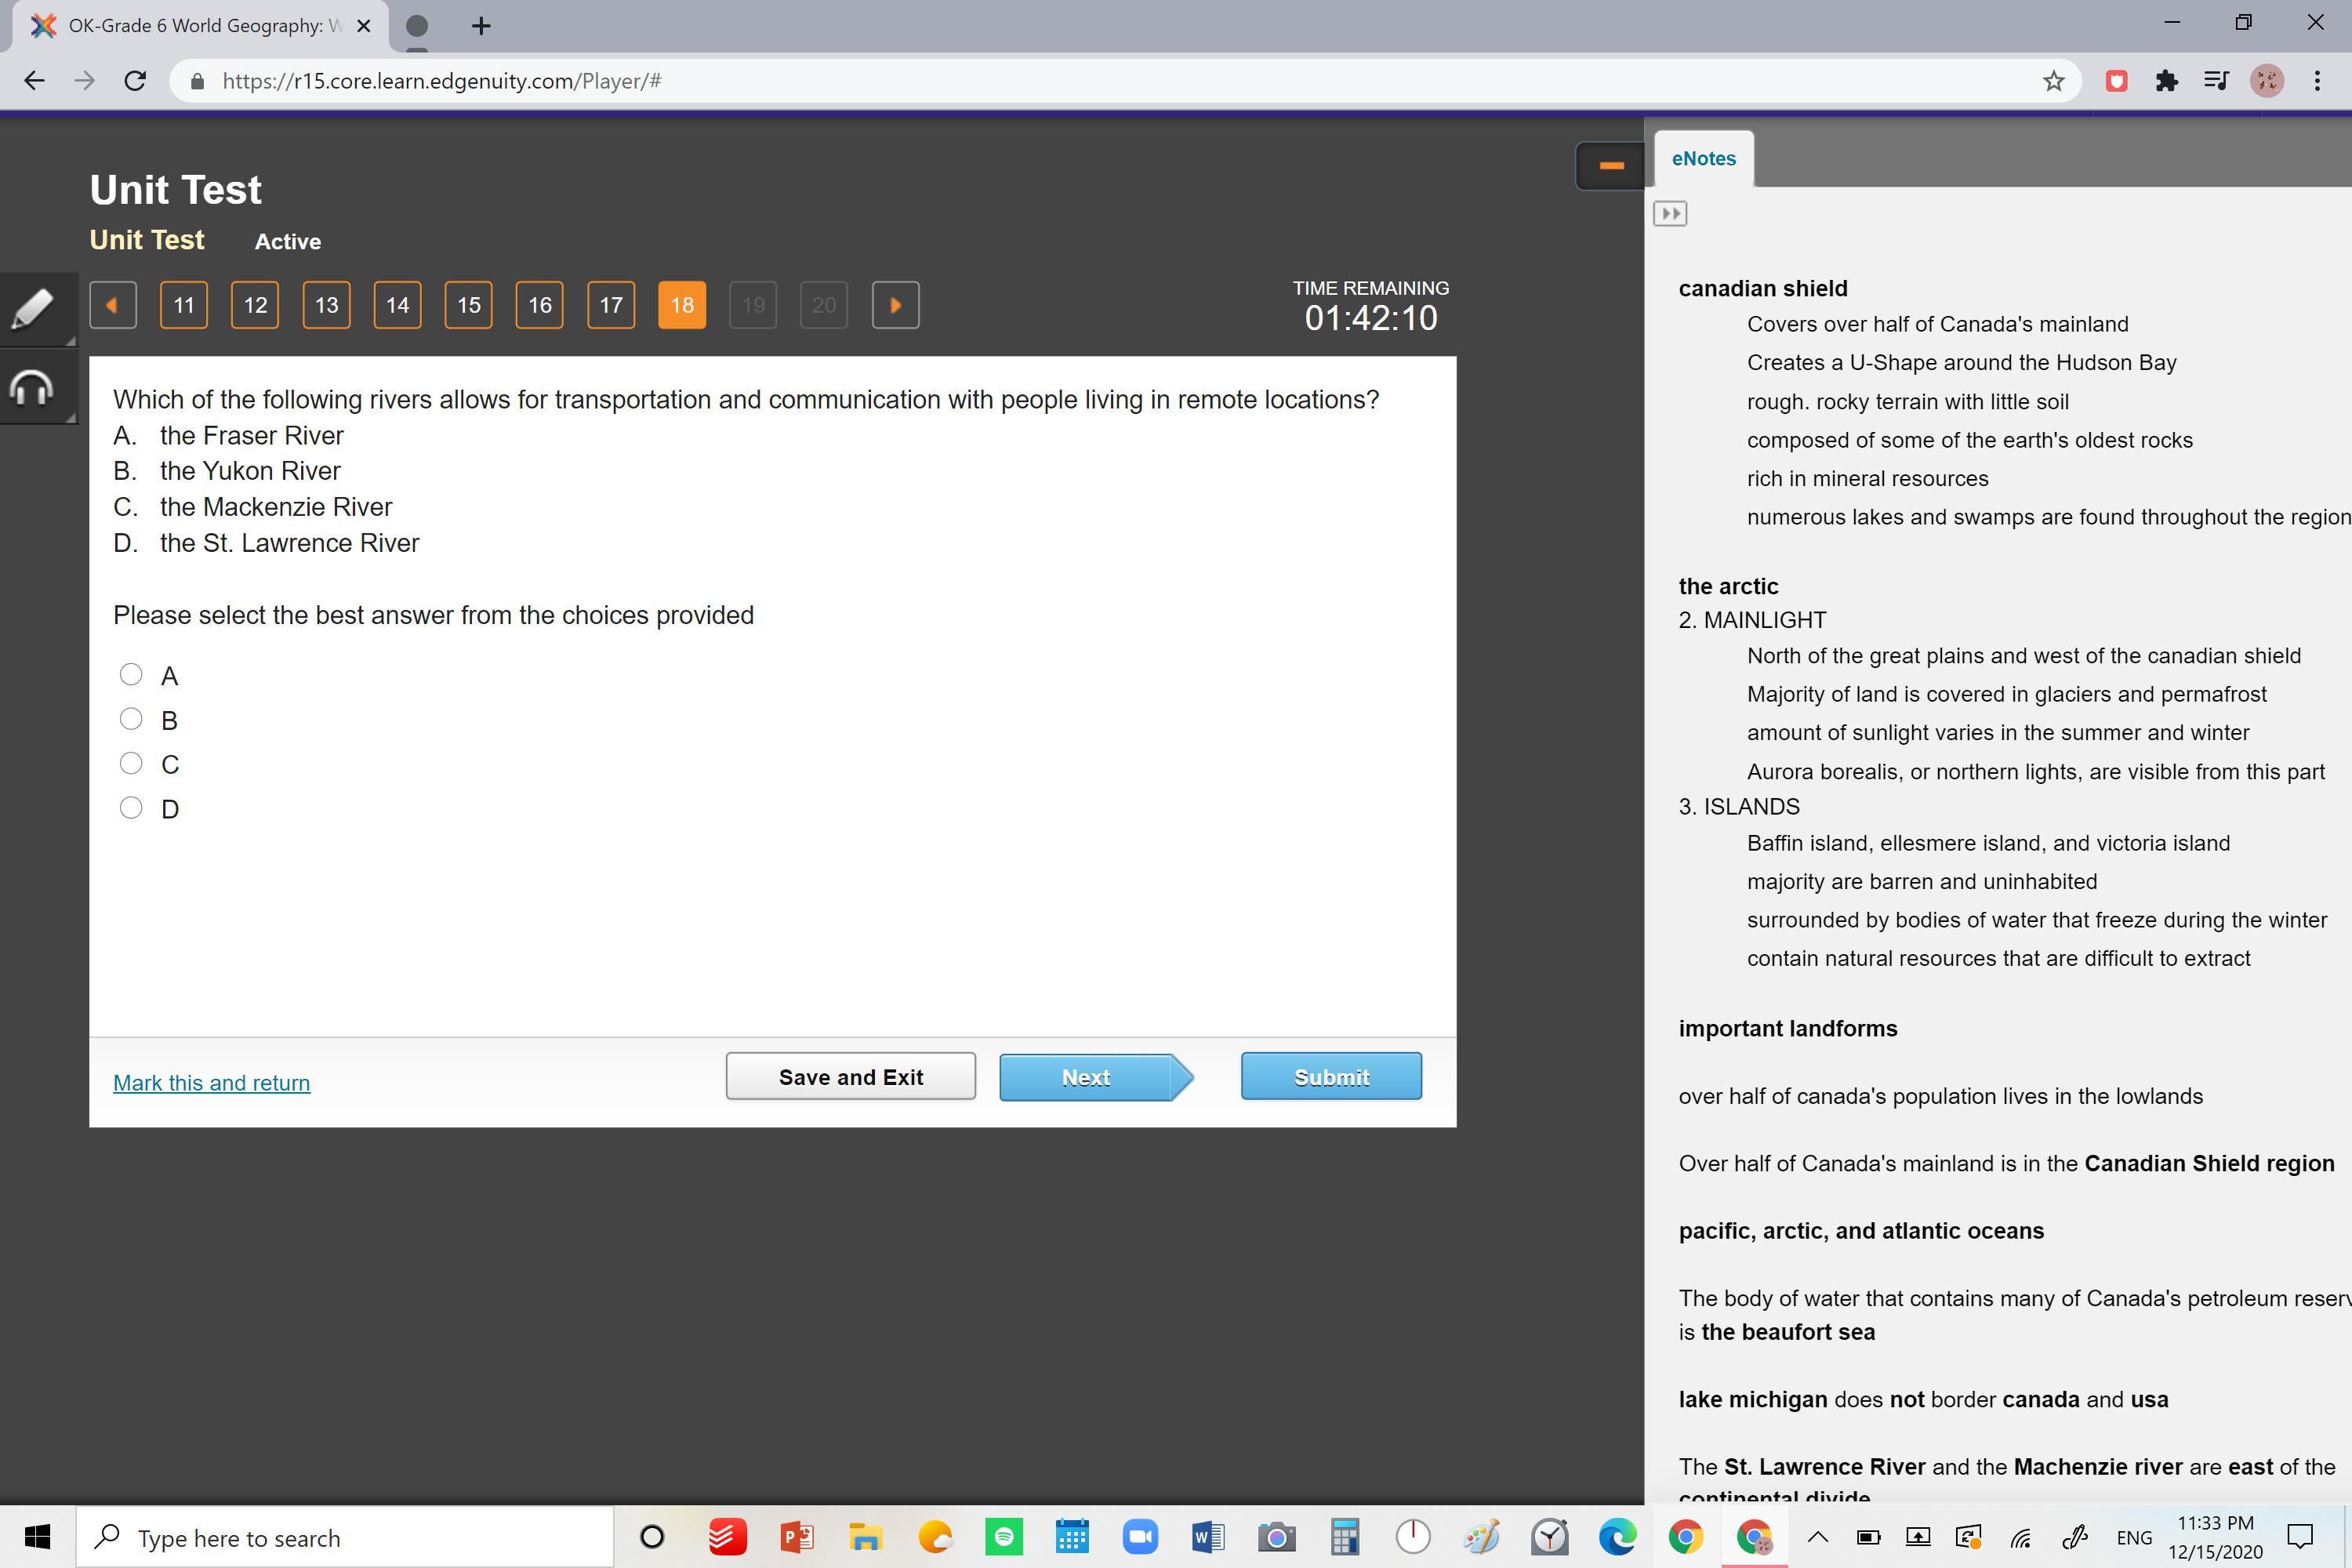Go to previous question set arrow

pyautogui.click(x=113, y=305)
